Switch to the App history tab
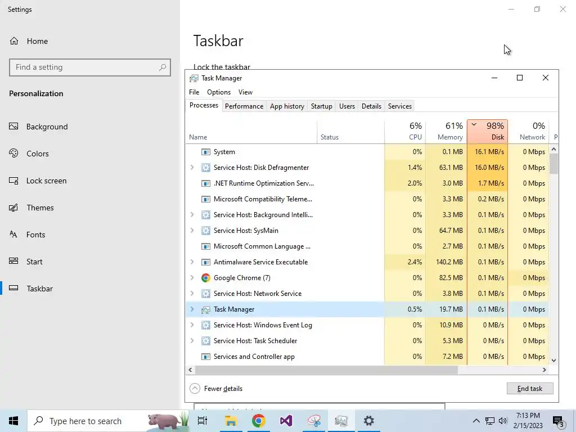This screenshot has height=432, width=576. coord(287,106)
